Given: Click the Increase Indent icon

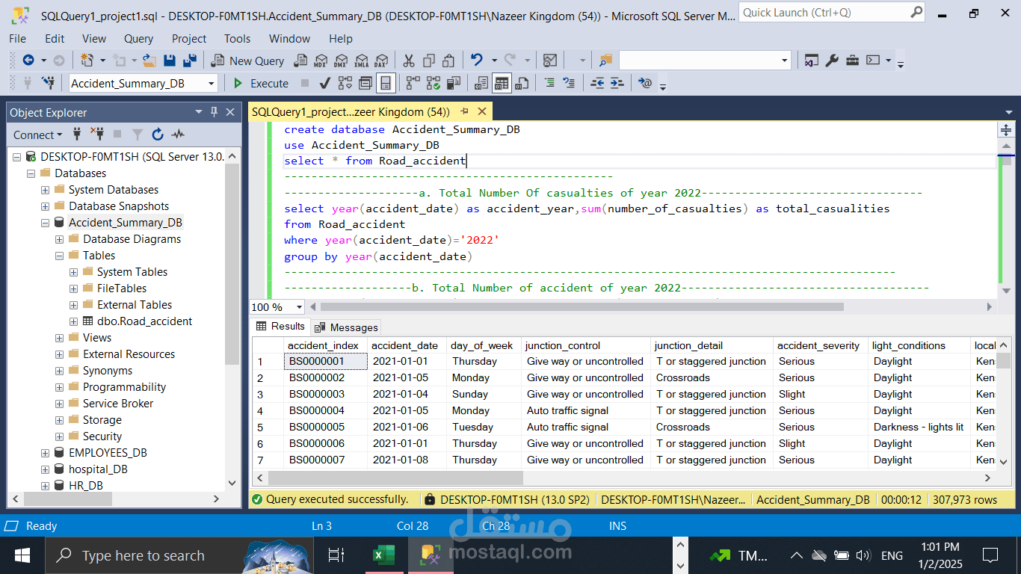Looking at the screenshot, I should (x=617, y=83).
